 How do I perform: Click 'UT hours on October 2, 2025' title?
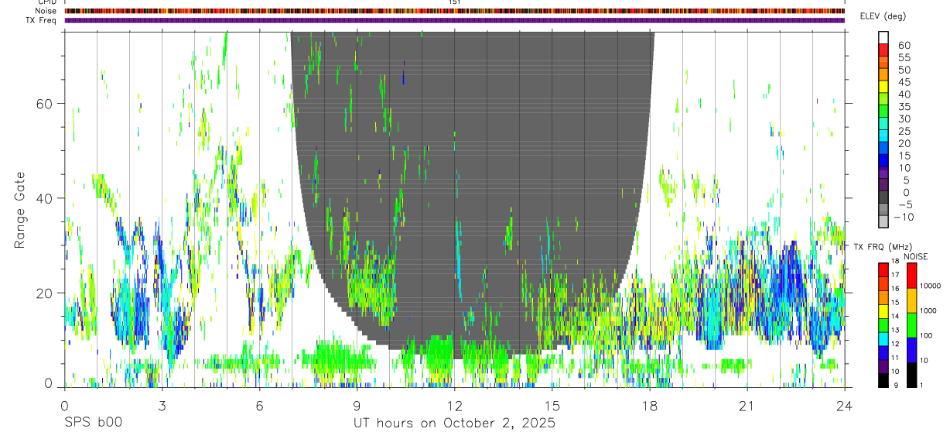(454, 424)
